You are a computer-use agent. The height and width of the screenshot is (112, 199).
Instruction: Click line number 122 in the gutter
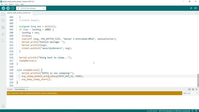pyautogui.click(x=11, y=76)
